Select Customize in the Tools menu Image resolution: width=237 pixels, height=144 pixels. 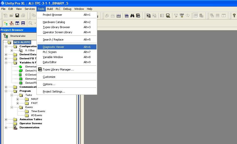(67, 77)
